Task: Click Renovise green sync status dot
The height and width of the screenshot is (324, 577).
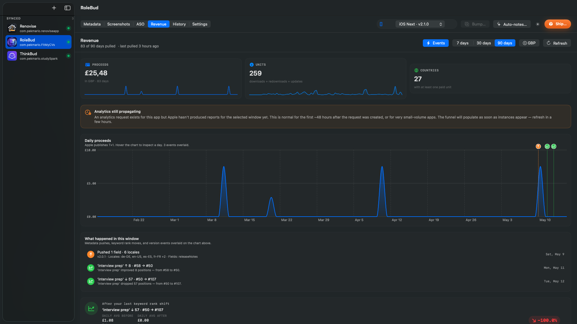Action: (69, 28)
